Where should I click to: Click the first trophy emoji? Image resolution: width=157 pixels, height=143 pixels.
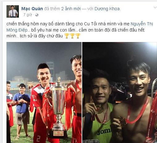coord(67,36)
